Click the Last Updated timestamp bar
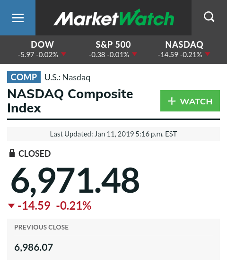Screen dimensions: 227x264 [x=113, y=134]
